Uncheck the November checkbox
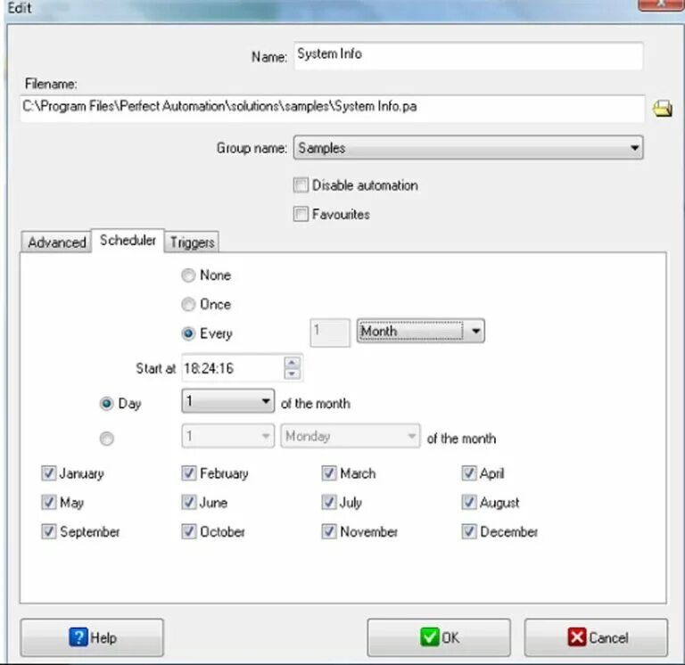Viewport: 685px width, 665px height. 328,532
